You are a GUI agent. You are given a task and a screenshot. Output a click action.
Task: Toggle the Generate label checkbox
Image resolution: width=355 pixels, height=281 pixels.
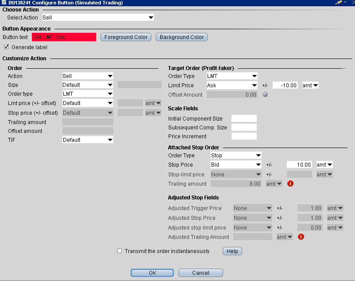click(x=6, y=47)
